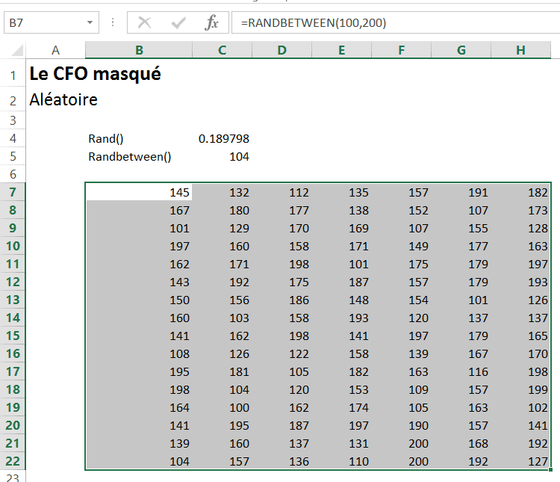Select row 15 header
560x482 pixels.
[13, 336]
